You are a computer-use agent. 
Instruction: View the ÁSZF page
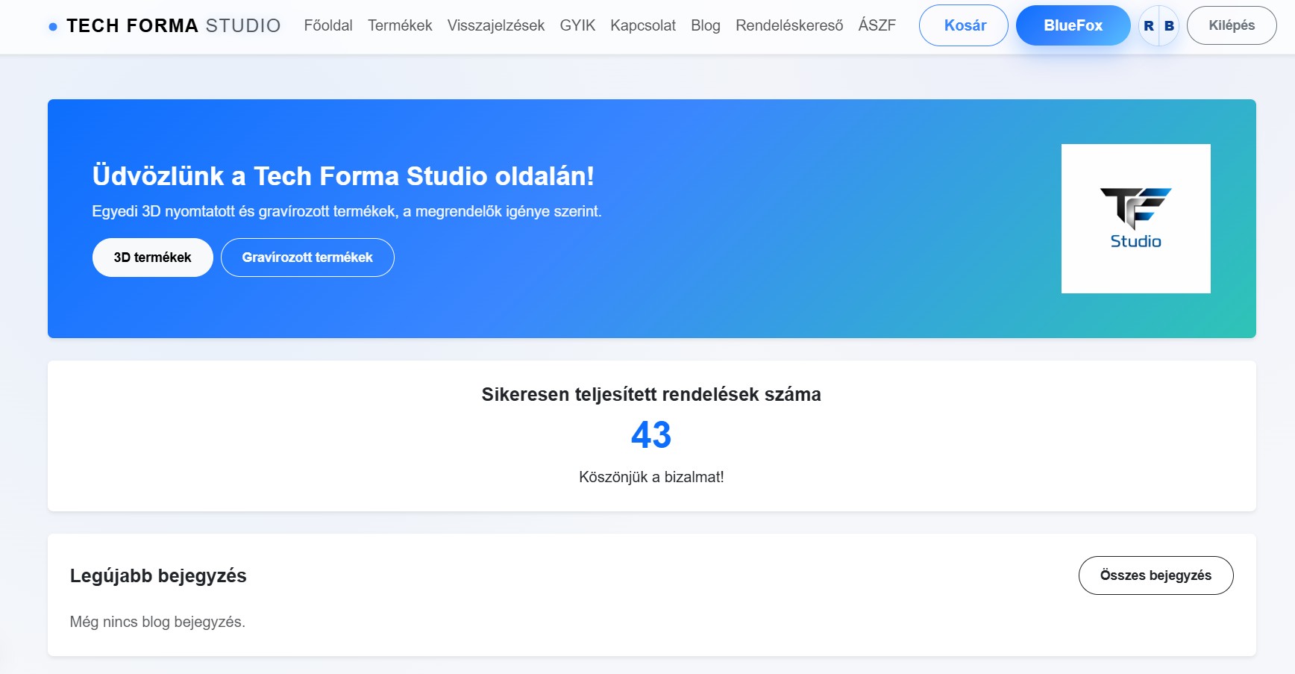coord(877,25)
